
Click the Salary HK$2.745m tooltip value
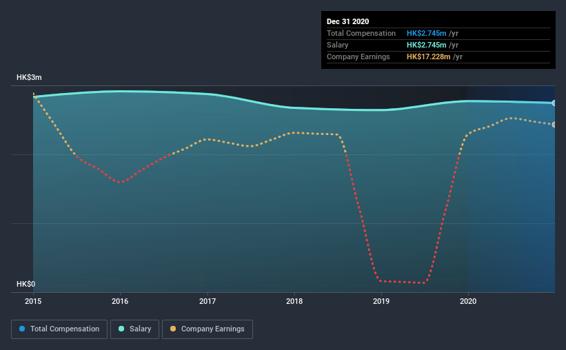click(x=426, y=45)
